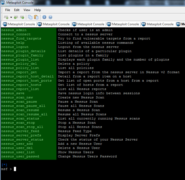Click the nessus_report_get command
185x180 pixels.
point(19,72)
